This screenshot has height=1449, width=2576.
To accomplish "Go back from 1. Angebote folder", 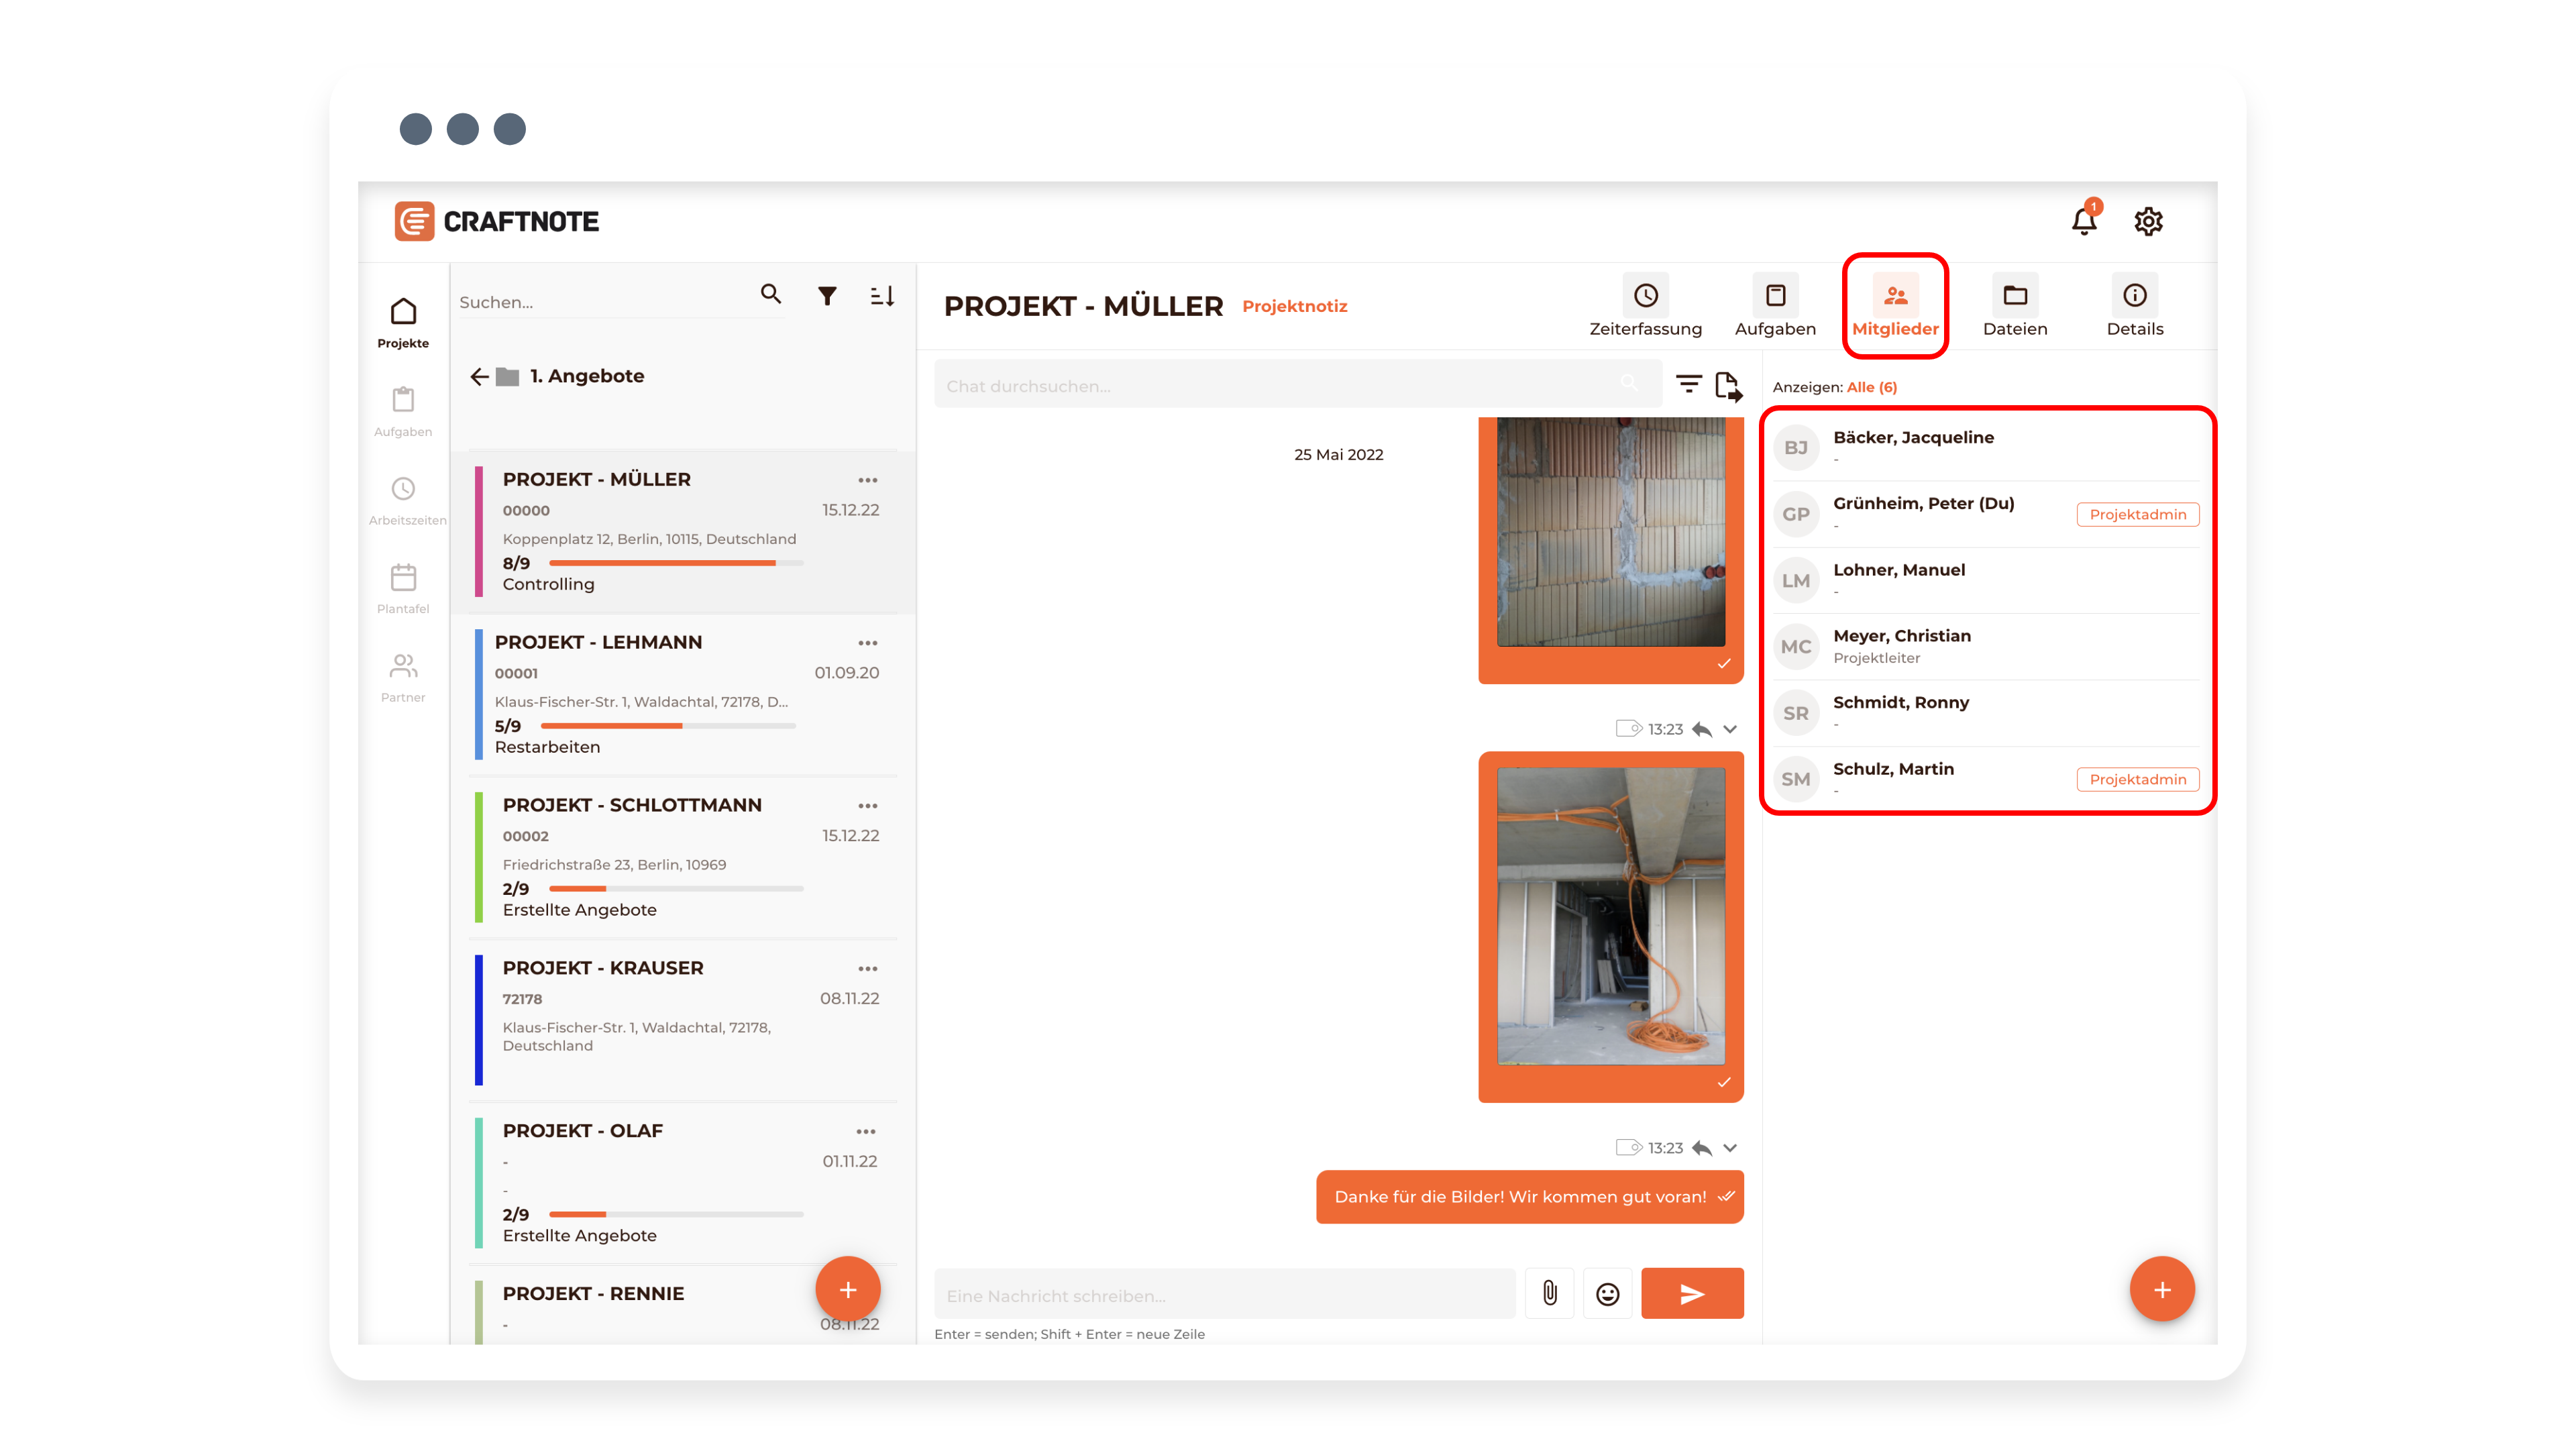I will [x=479, y=376].
